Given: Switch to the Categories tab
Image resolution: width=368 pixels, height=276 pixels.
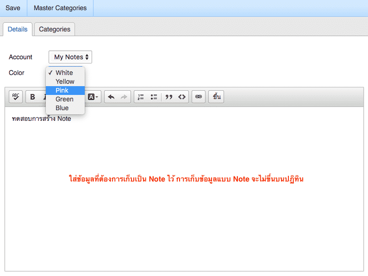Looking at the screenshot, I should [x=55, y=29].
